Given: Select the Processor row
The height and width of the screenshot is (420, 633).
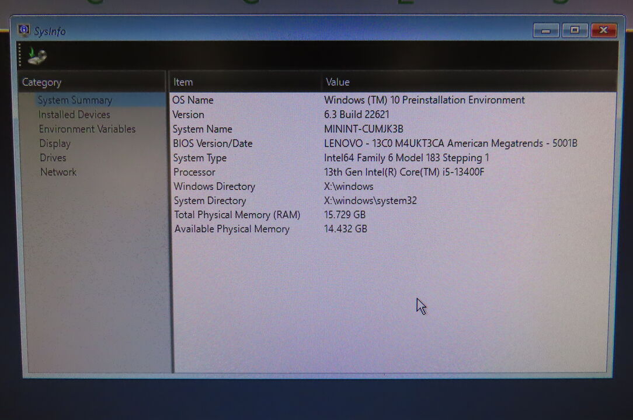Looking at the screenshot, I should coord(194,172).
